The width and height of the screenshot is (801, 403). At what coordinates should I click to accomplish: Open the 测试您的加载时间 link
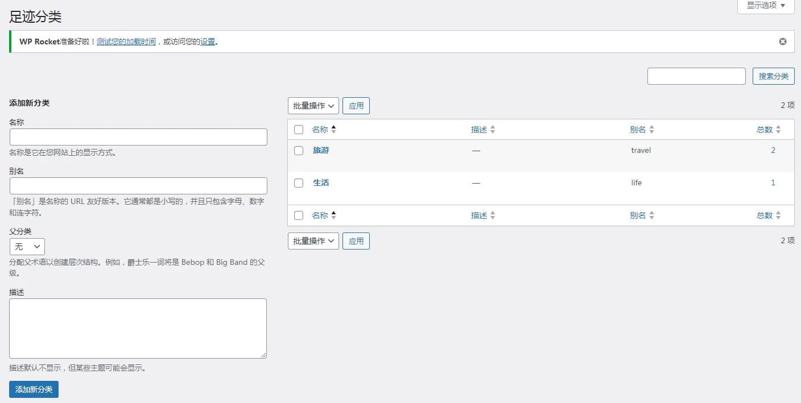point(126,41)
